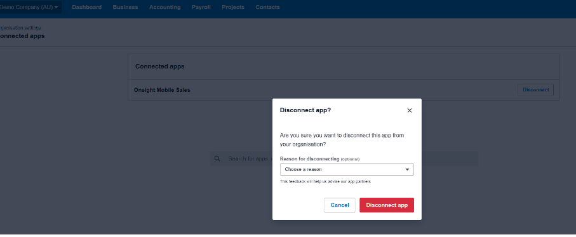Open the Dashboard menu item
The width and height of the screenshot is (576, 237).
87,7
